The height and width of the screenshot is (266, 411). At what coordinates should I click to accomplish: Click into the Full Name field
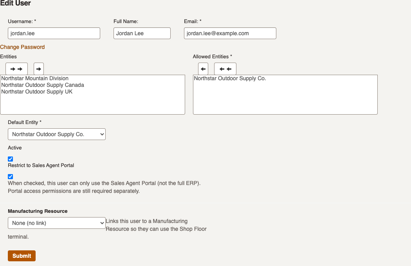(x=142, y=33)
